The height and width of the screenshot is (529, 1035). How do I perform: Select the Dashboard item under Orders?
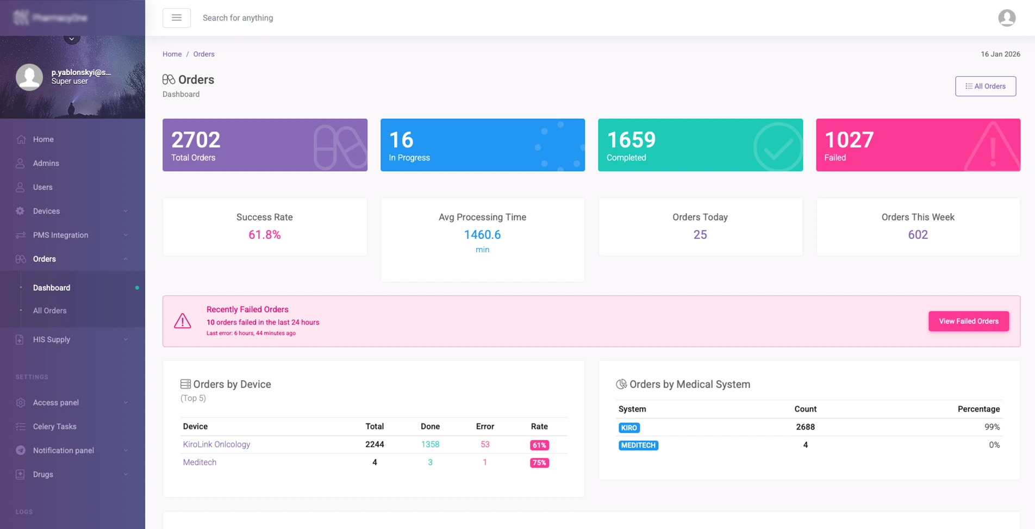point(51,288)
